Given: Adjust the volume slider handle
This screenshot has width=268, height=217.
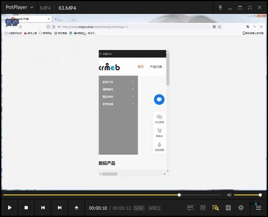Looking at the screenshot, I should pyautogui.click(x=260, y=195).
